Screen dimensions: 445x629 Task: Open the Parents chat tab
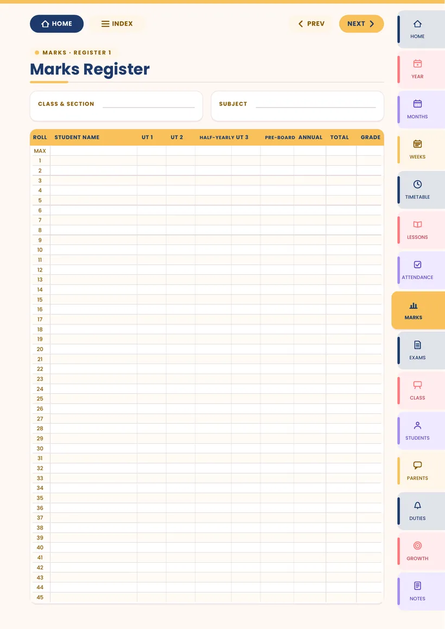(x=421, y=471)
